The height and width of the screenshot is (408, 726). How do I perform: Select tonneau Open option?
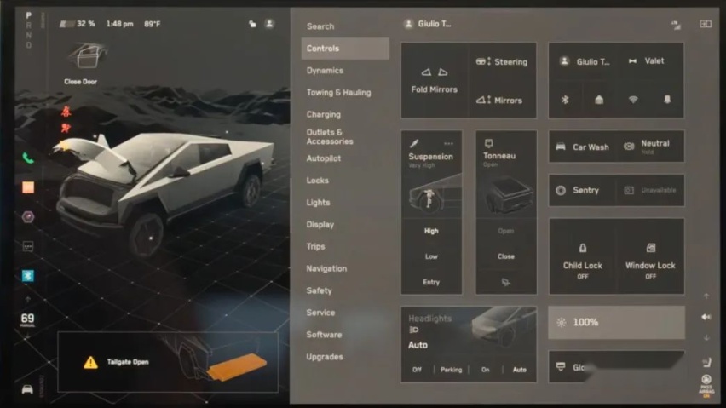505,231
